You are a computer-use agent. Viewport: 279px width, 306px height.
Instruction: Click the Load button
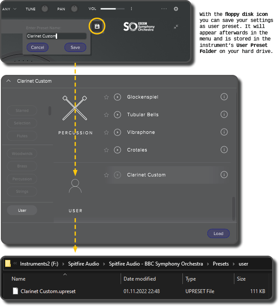pyautogui.click(x=218, y=233)
